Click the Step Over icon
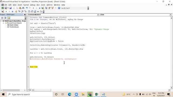Image resolution: width=173 pixels, height=97 pixels. (x=22, y=11)
